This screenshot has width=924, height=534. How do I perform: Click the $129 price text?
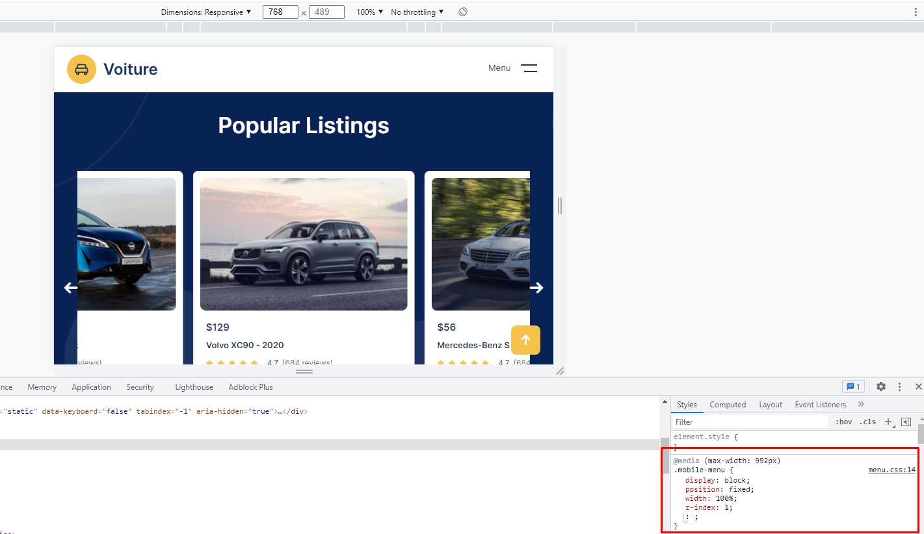tap(218, 327)
